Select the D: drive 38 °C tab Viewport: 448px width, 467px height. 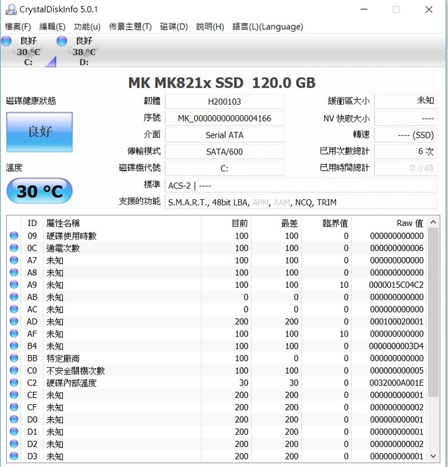pyautogui.click(x=84, y=51)
